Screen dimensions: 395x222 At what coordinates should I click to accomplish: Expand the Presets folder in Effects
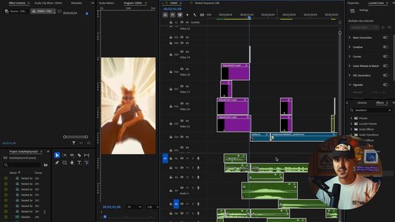351,118
